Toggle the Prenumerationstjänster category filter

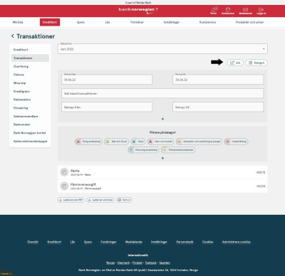click(178, 150)
